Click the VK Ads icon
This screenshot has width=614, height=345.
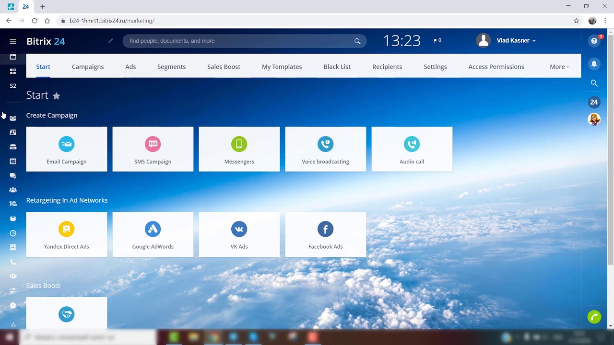[239, 229]
